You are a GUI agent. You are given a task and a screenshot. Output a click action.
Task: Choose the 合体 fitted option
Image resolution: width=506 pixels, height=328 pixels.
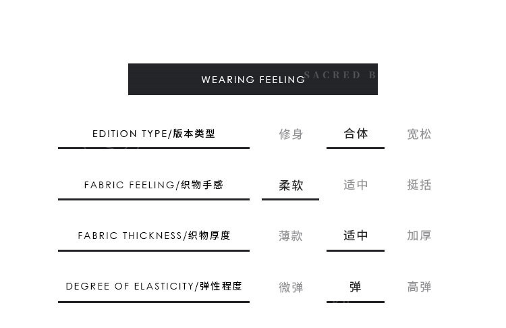[x=356, y=134]
